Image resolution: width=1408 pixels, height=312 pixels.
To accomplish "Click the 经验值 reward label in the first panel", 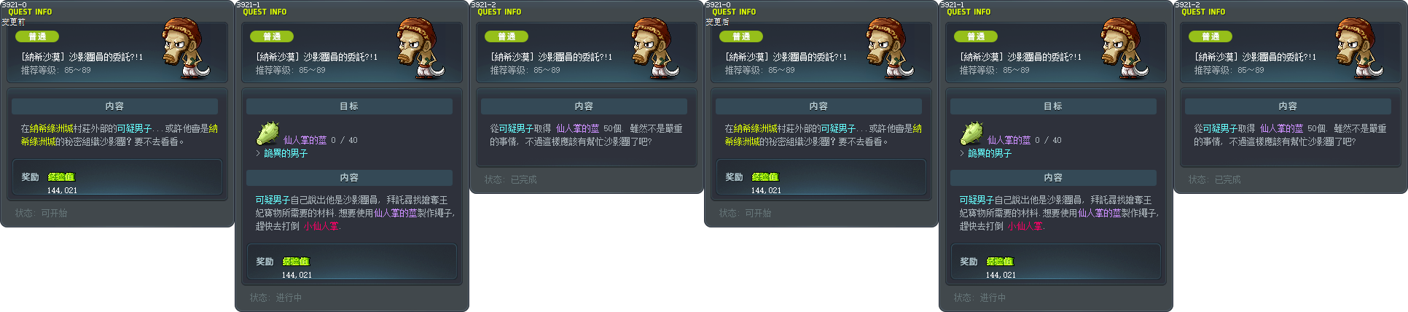I will (x=61, y=177).
